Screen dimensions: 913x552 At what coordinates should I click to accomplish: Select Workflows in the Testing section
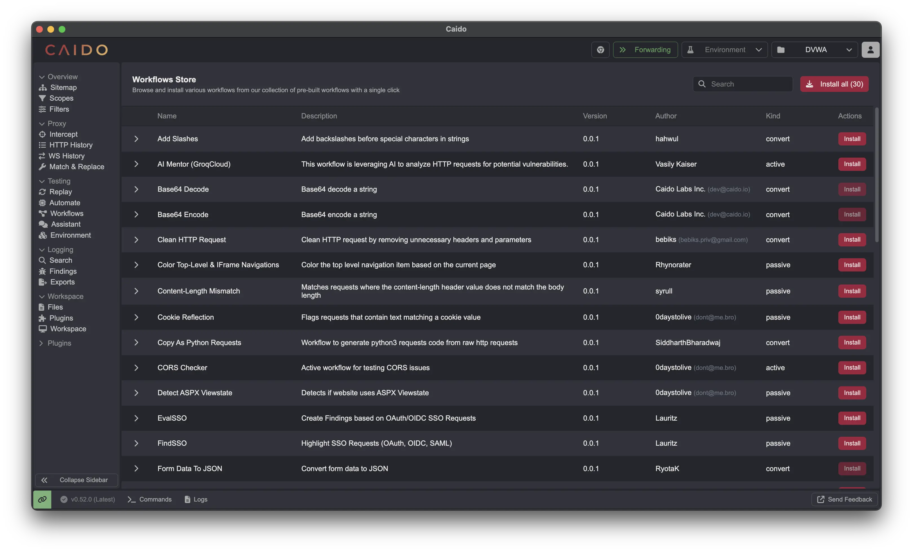[x=67, y=213]
